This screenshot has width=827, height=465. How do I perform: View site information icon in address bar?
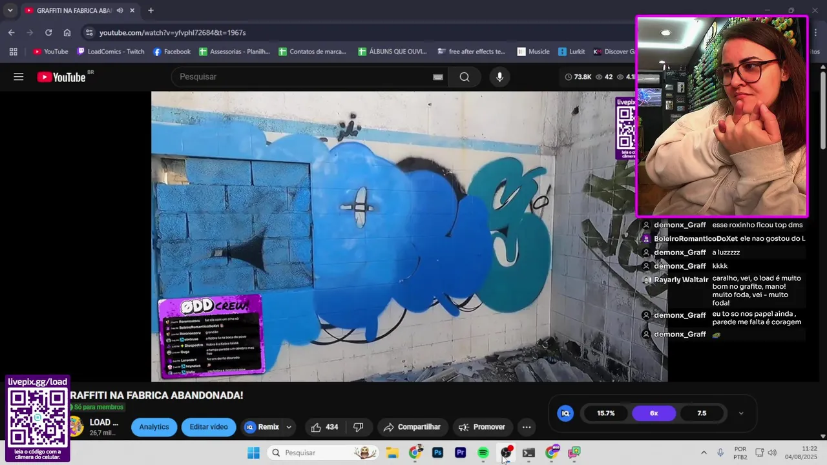tap(89, 32)
